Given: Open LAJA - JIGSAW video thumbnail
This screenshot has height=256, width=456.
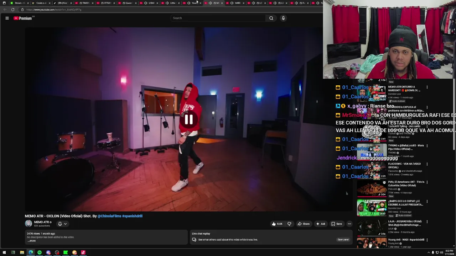Looking at the screenshot, I should pos(372,228).
